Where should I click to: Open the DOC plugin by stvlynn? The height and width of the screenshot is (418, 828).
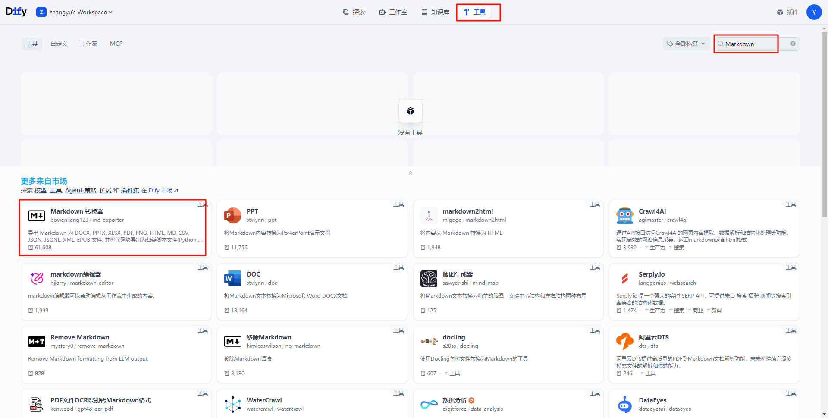click(254, 274)
